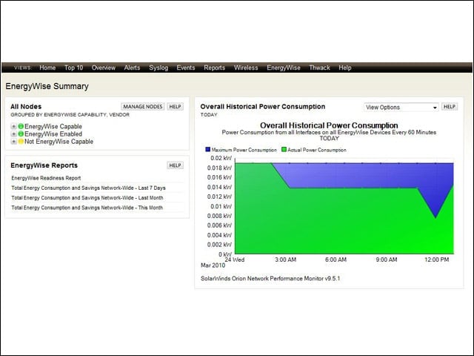Click the 3:00 AM axis label
Image resolution: width=474 pixels, height=356 pixels.
(x=285, y=260)
